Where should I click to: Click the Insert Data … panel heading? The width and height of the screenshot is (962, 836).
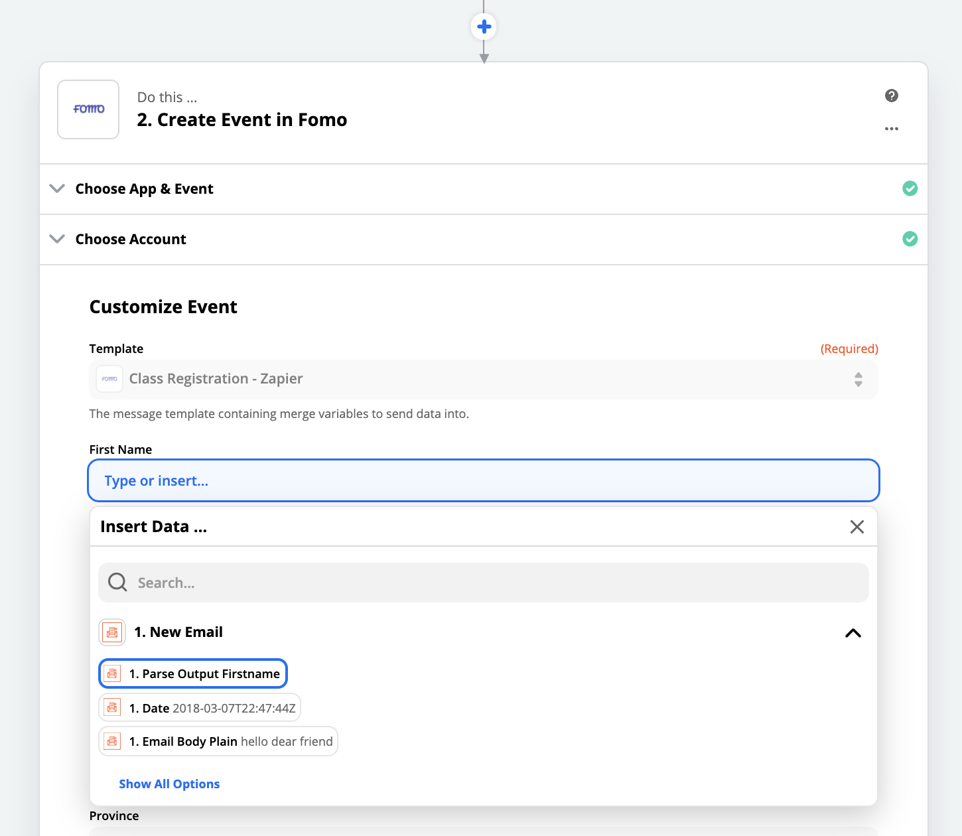[x=154, y=527]
